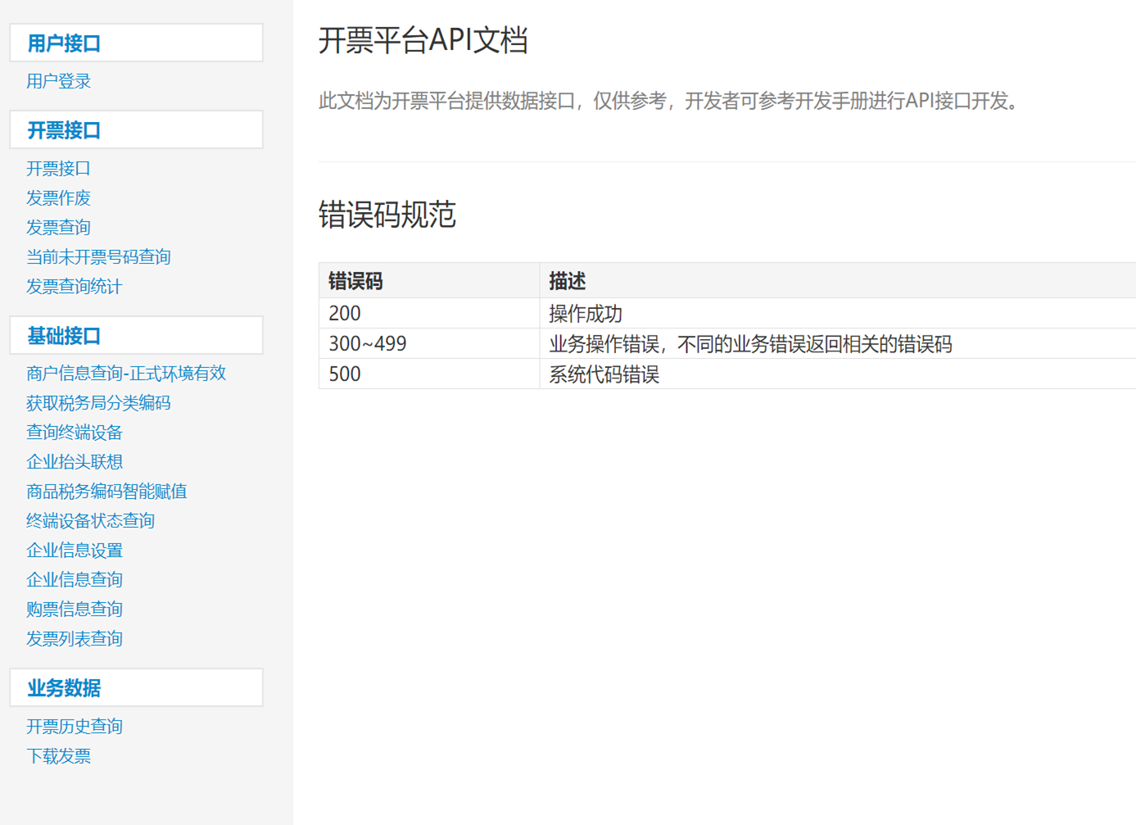The width and height of the screenshot is (1136, 825).
Task: Click 当前未开票号码查询 in the sidebar
Action: point(98,257)
